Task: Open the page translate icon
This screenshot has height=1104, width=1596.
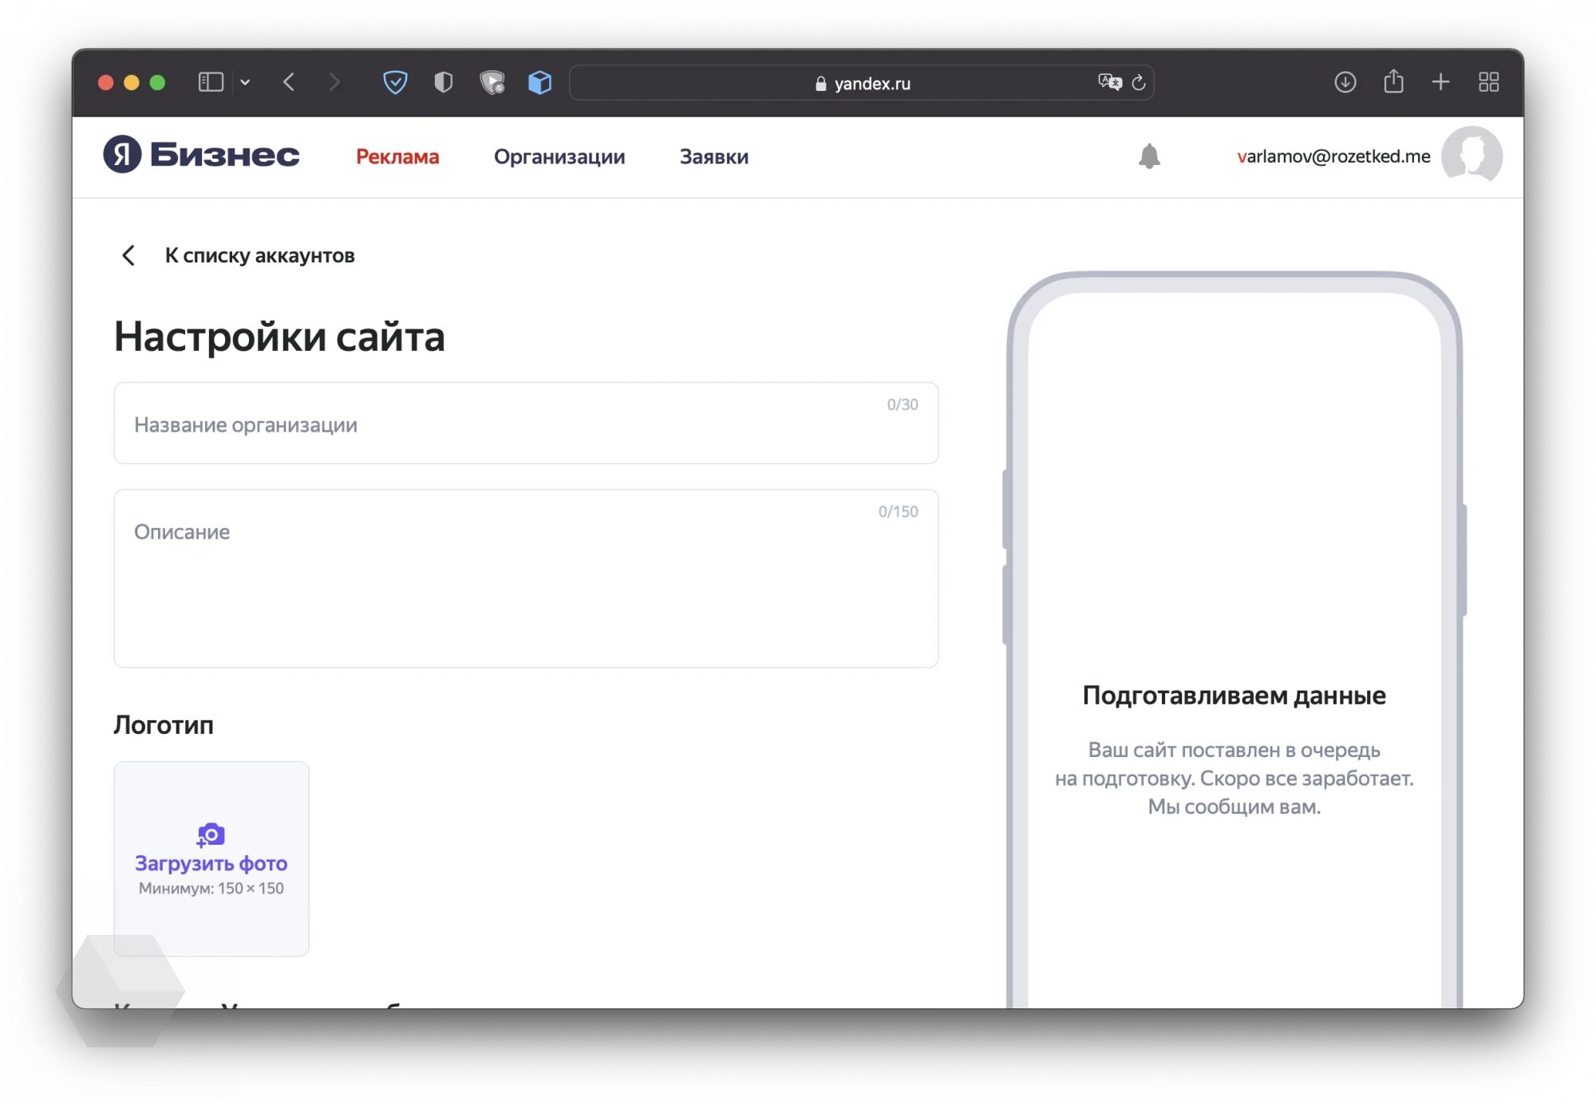Action: click(1109, 82)
